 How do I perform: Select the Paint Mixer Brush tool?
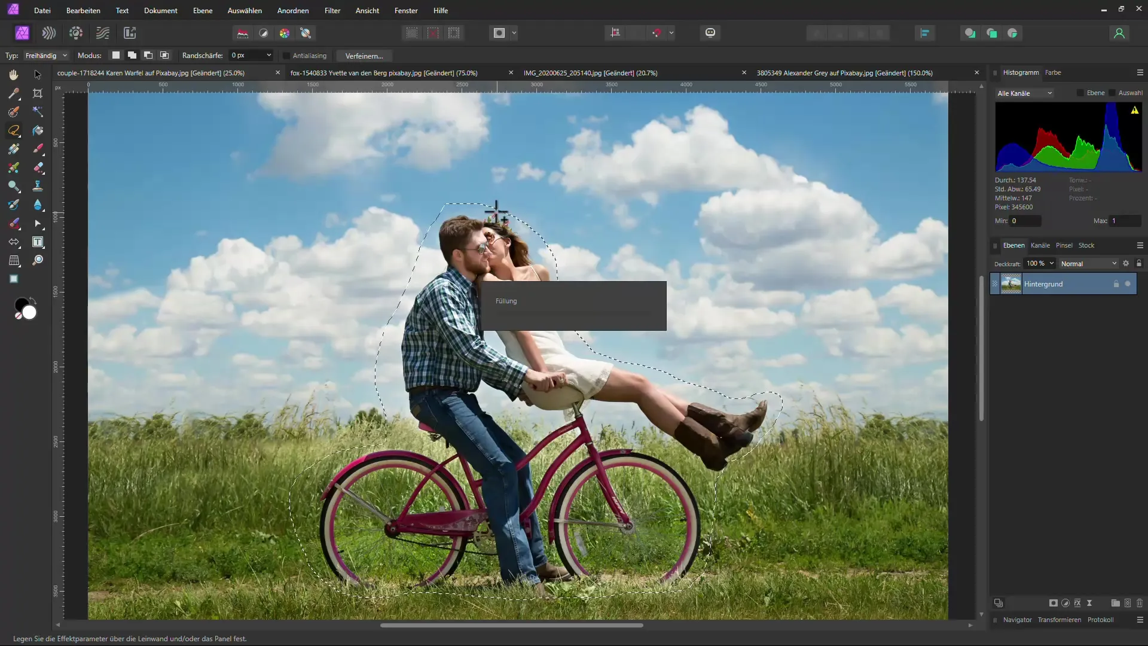pos(14,167)
